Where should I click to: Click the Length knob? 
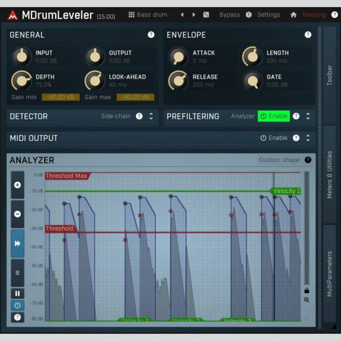(x=252, y=56)
